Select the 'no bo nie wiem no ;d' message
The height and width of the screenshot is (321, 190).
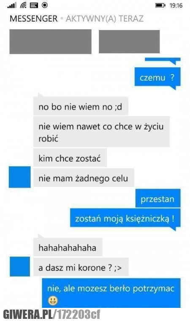coord(81,107)
